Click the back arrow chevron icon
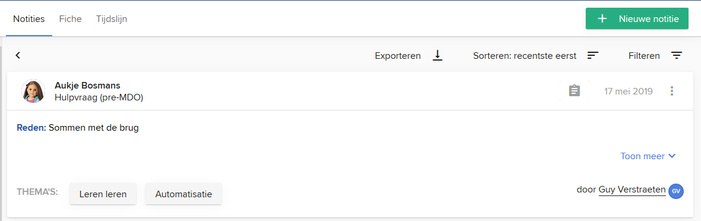701x221 pixels. point(18,55)
